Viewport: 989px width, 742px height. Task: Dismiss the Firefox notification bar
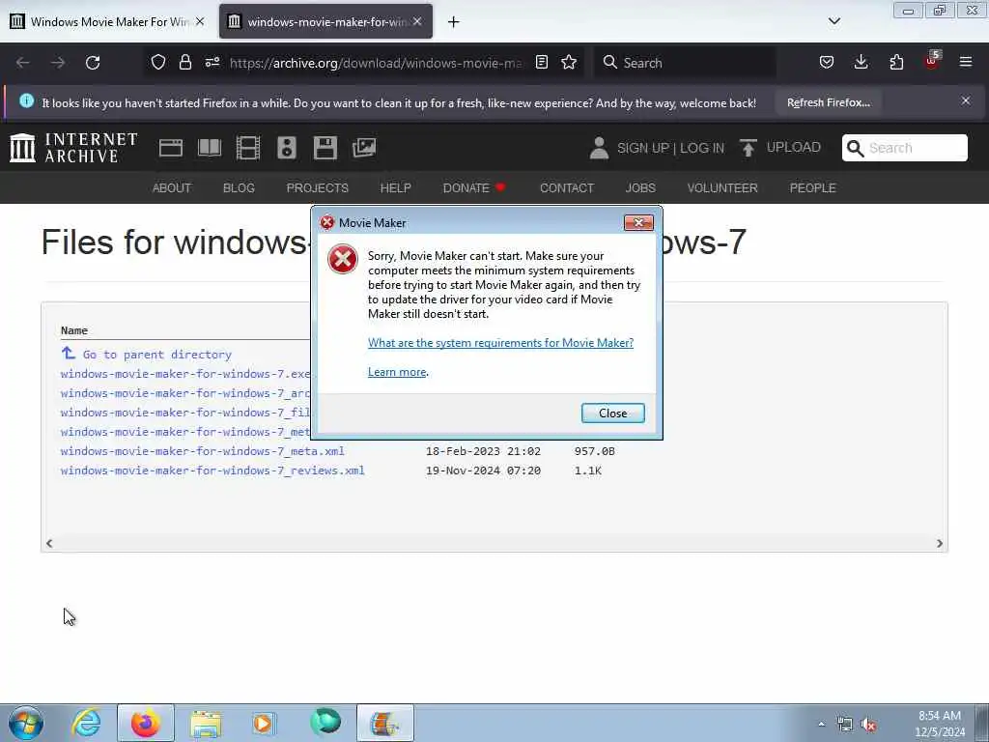tap(966, 100)
